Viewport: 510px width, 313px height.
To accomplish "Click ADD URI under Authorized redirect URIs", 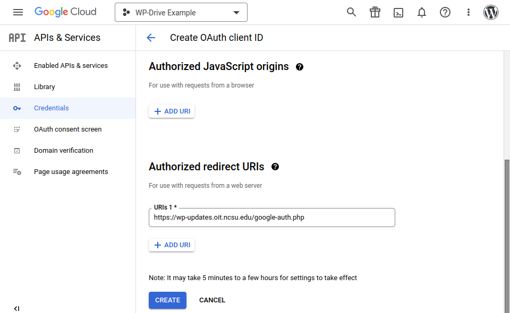I will (171, 245).
